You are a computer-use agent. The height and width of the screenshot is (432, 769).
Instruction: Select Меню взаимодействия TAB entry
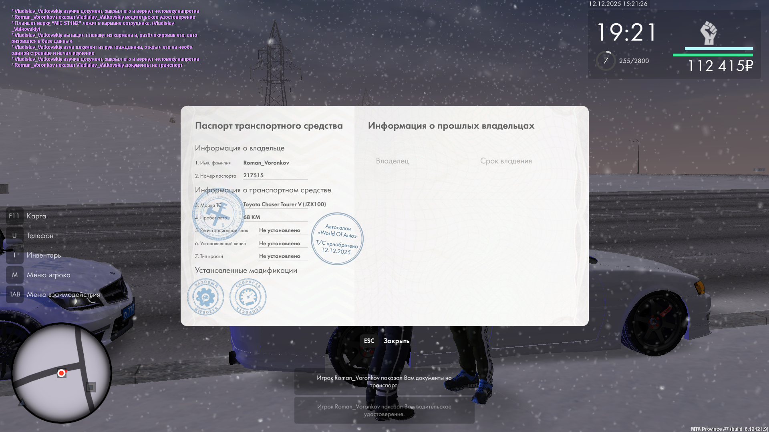point(63,294)
